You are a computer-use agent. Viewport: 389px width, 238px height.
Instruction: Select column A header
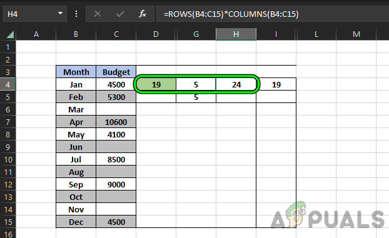coord(36,34)
